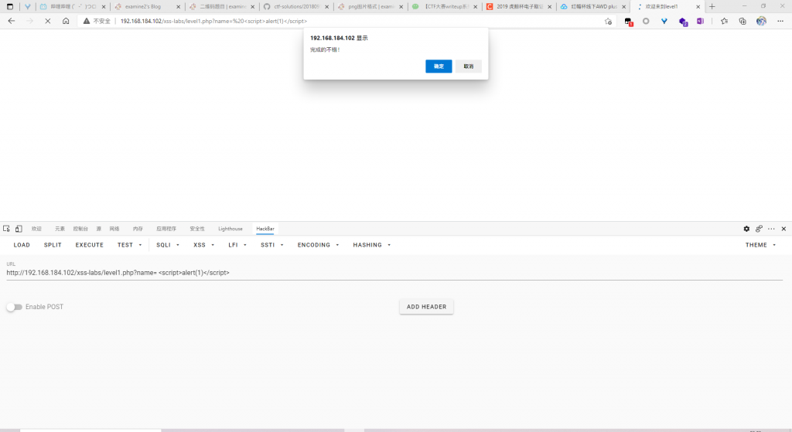Viewport: 792px width, 432px height.
Task: Expand the HASHING dropdown menu
Action: pyautogui.click(x=372, y=245)
